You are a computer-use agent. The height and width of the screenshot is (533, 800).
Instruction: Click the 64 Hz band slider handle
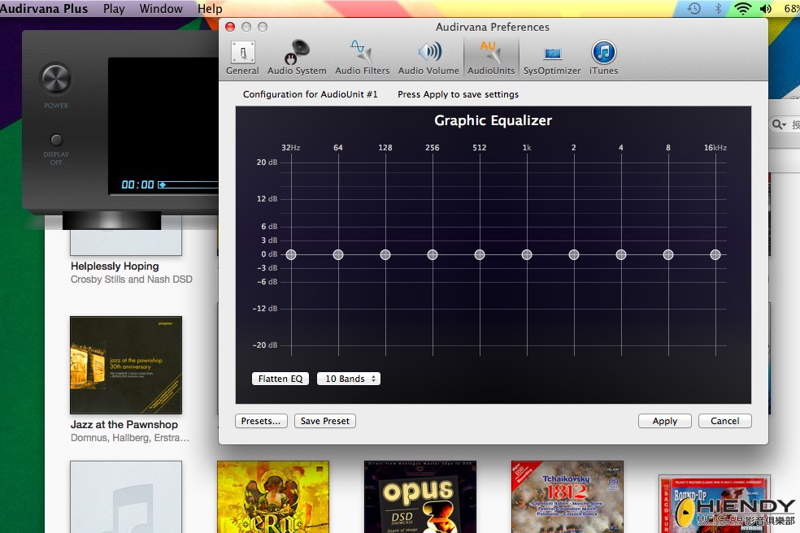point(338,254)
